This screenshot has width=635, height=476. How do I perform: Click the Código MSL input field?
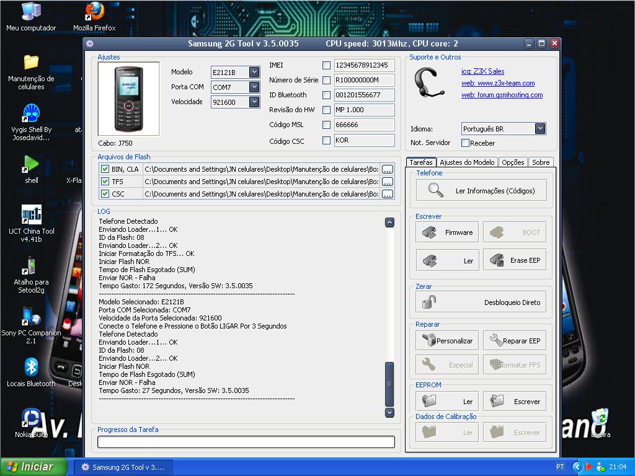coord(364,125)
